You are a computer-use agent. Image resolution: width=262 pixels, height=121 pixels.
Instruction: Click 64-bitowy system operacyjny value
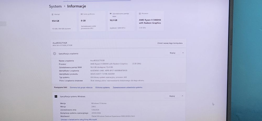(x=109, y=77)
